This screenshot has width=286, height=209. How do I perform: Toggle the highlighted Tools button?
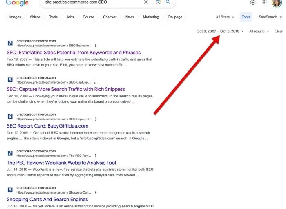[246, 17]
